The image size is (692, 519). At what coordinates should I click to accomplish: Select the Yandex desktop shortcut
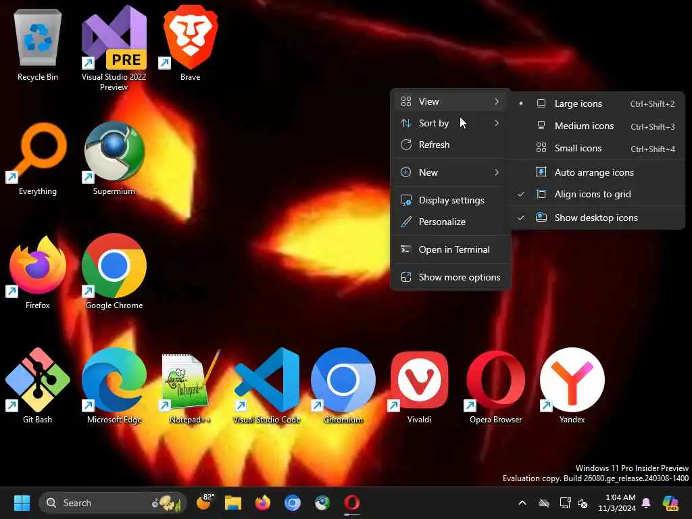pyautogui.click(x=572, y=386)
